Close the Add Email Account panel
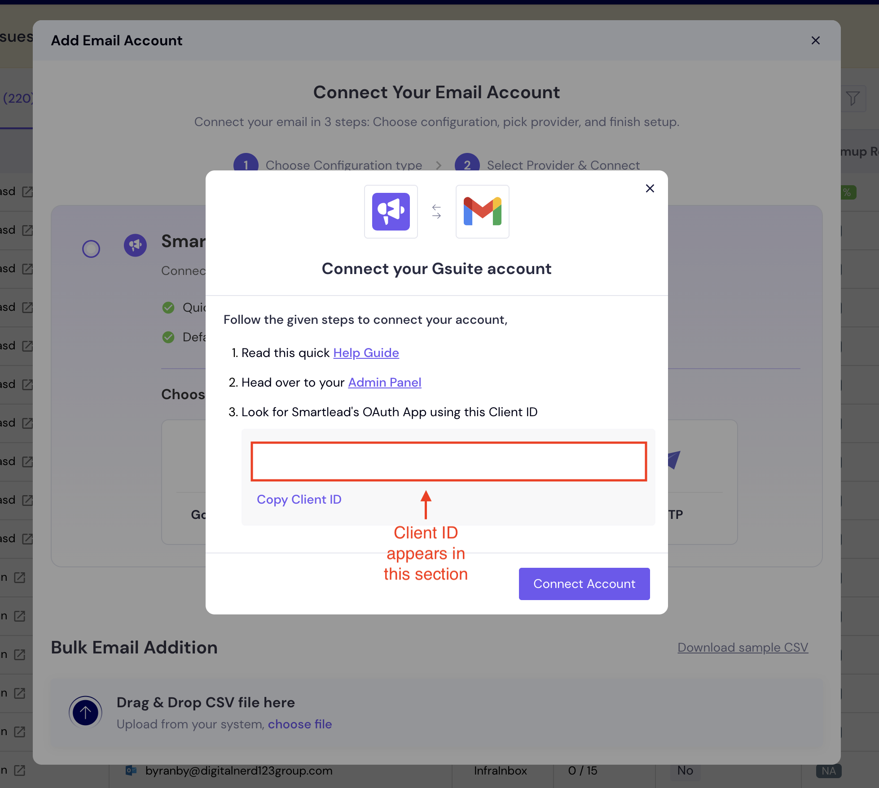 [x=815, y=40]
